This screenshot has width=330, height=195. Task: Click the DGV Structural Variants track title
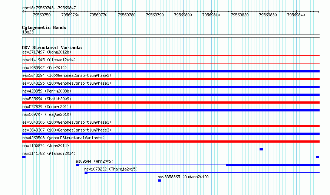52,48
